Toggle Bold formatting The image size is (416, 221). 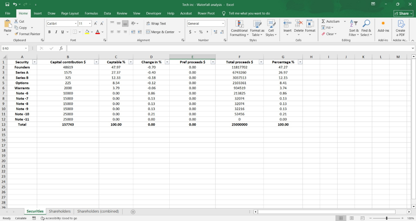point(49,32)
